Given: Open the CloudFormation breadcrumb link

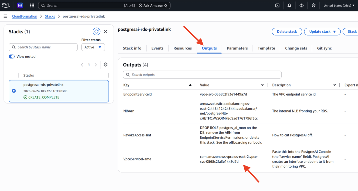Looking at the screenshot, I should pos(25,16).
